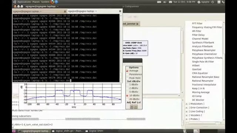Enable the Persistence checkbox
This screenshot has width=237, height=133.
pos(127,74)
